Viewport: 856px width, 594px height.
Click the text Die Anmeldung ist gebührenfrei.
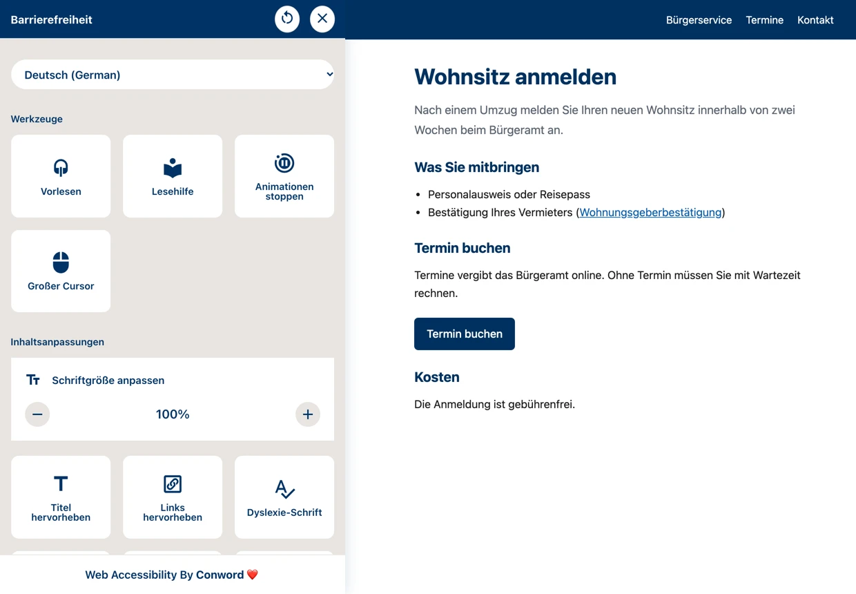click(x=494, y=404)
